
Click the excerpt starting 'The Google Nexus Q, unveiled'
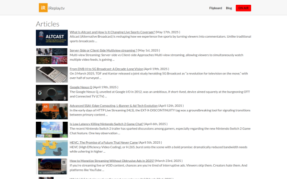[x=160, y=94]
